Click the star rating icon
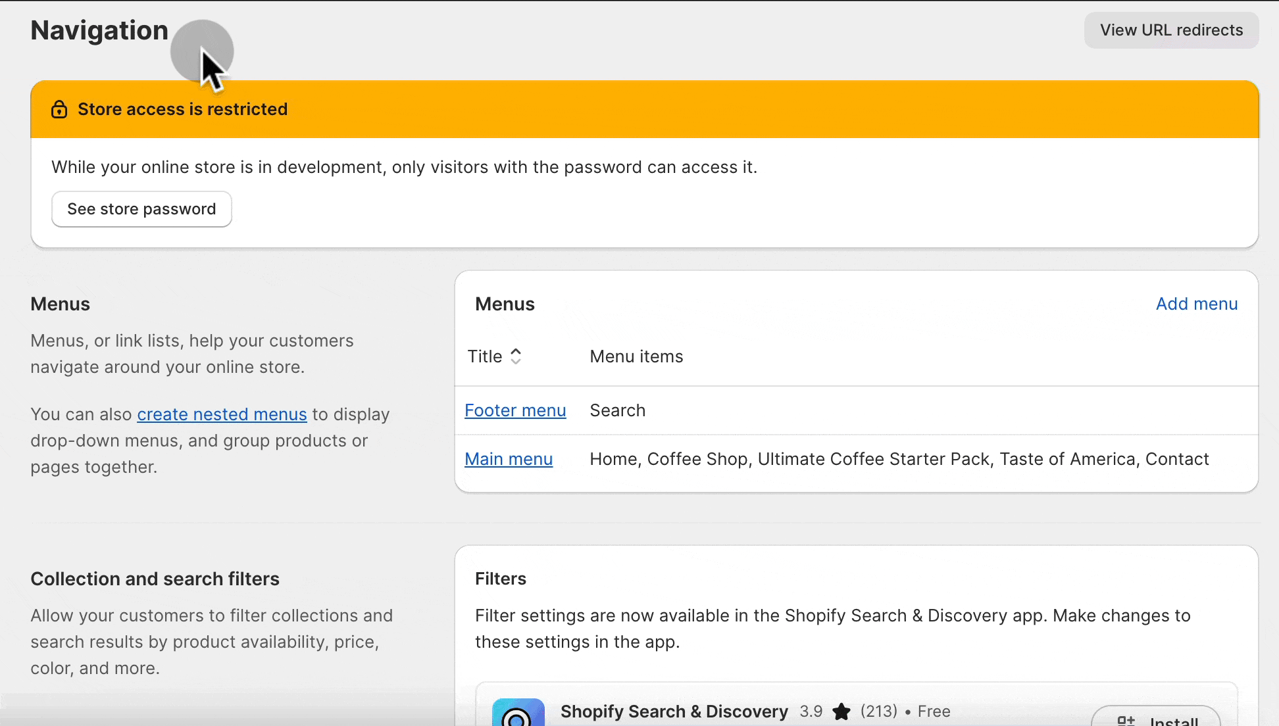Screen dimensions: 1279x726 pos(841,712)
